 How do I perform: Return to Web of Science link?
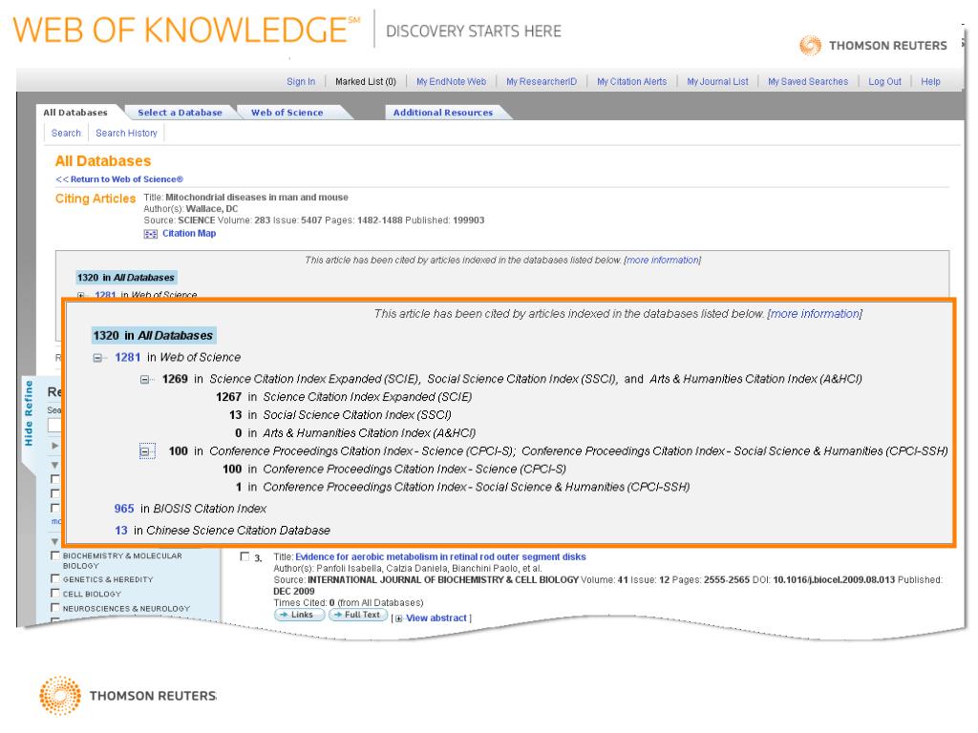(119, 179)
